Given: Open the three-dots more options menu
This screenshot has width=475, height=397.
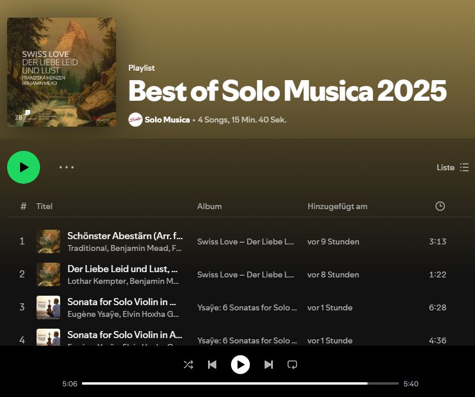Looking at the screenshot, I should click(67, 167).
